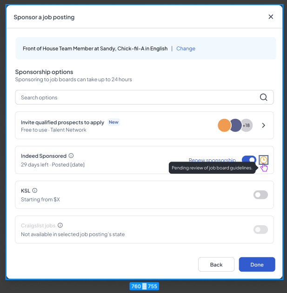Expand invite qualified prospects chevron
The height and width of the screenshot is (293, 287).
tap(264, 125)
